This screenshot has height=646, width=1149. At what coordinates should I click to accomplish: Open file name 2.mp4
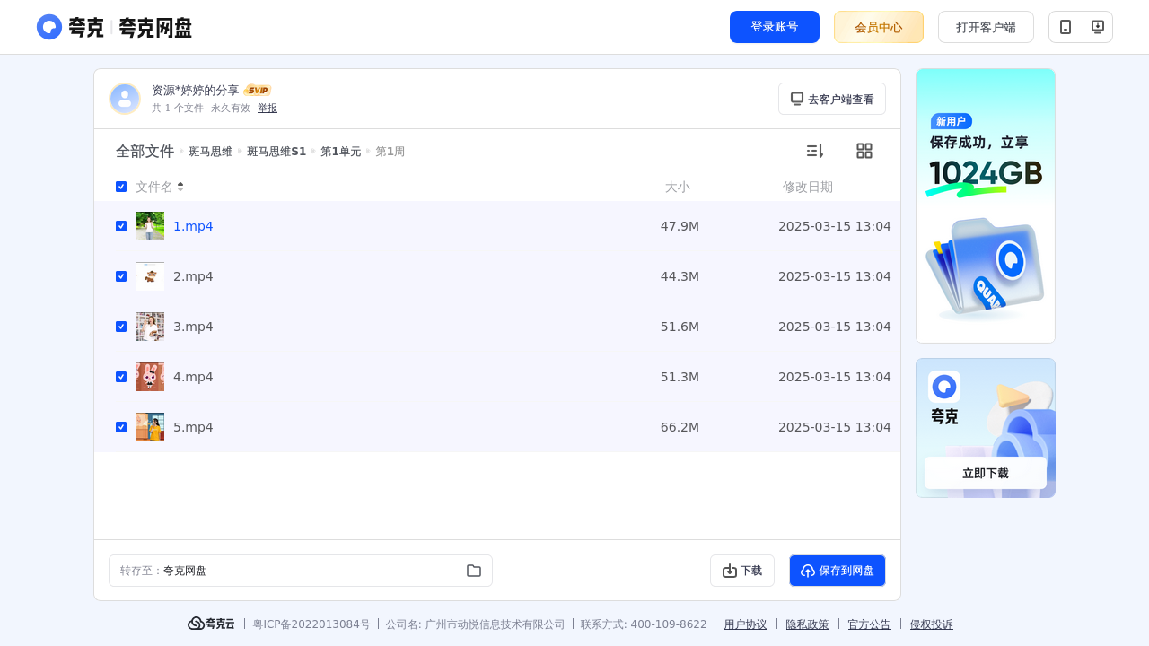pos(193,276)
